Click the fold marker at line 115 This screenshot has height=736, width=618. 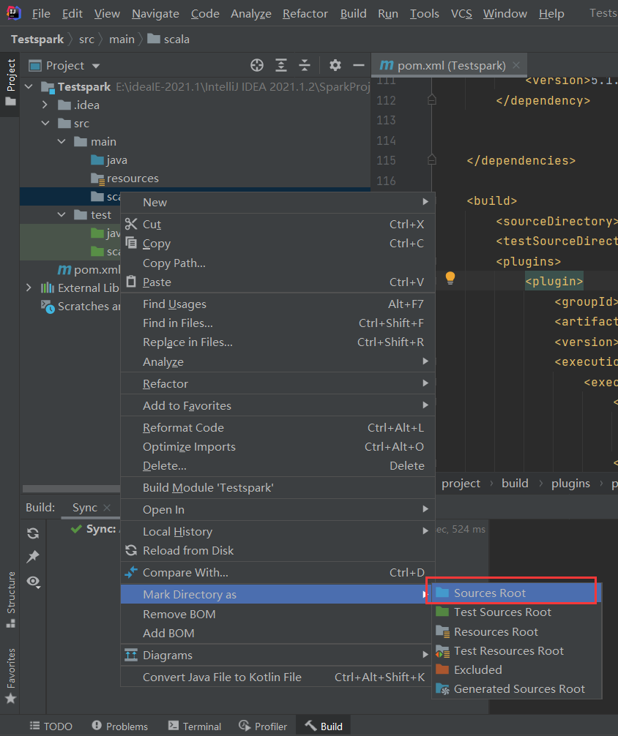432,160
